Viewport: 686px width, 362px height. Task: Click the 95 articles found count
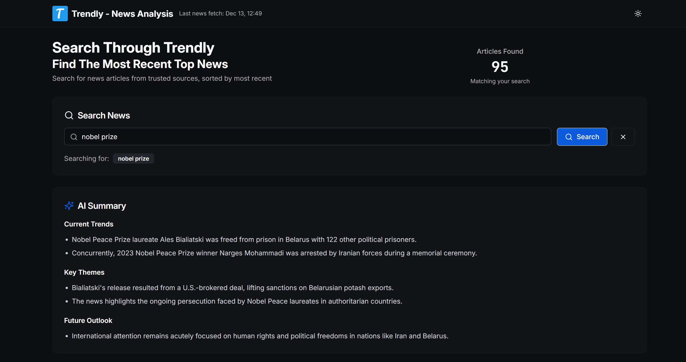pos(500,67)
